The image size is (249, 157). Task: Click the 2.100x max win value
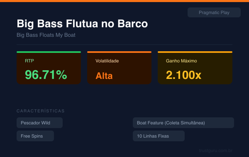click(183, 75)
